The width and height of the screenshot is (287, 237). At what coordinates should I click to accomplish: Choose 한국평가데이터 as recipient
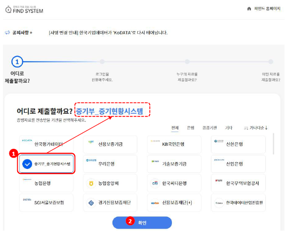(x=46, y=144)
